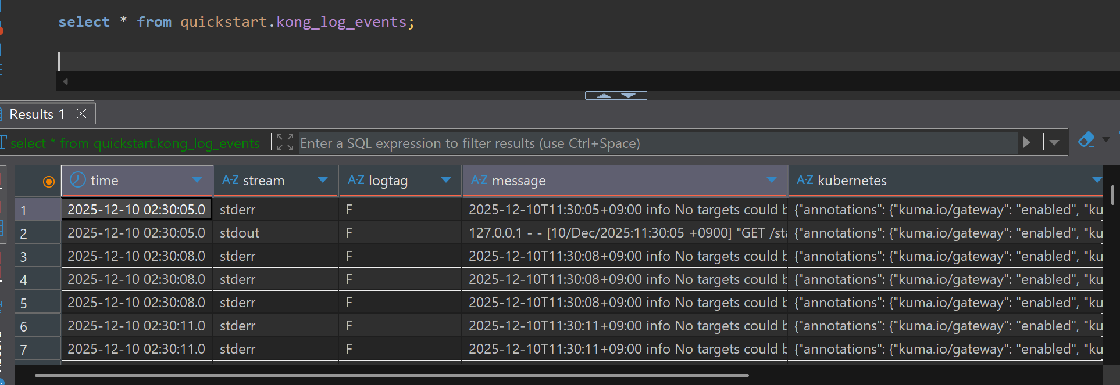This screenshot has height=385, width=1120.
Task: Select row 2 by its row number
Action: pos(24,233)
